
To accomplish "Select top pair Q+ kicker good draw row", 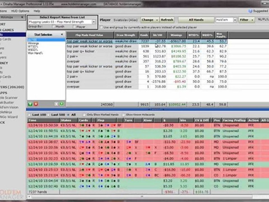I will (147, 72).
